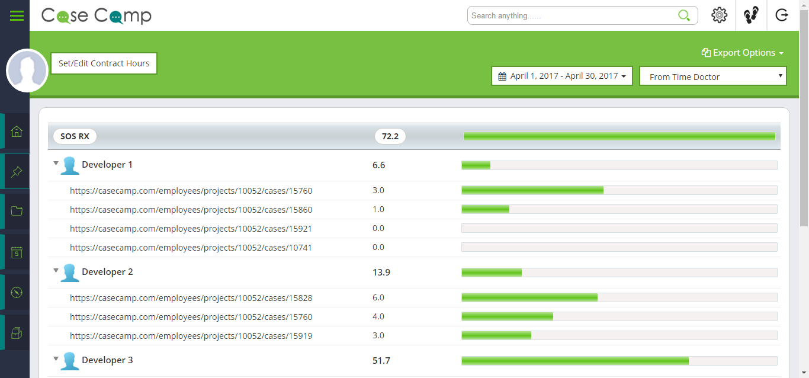Open the folder icon in sidebar
The image size is (809, 378).
pyautogui.click(x=17, y=212)
